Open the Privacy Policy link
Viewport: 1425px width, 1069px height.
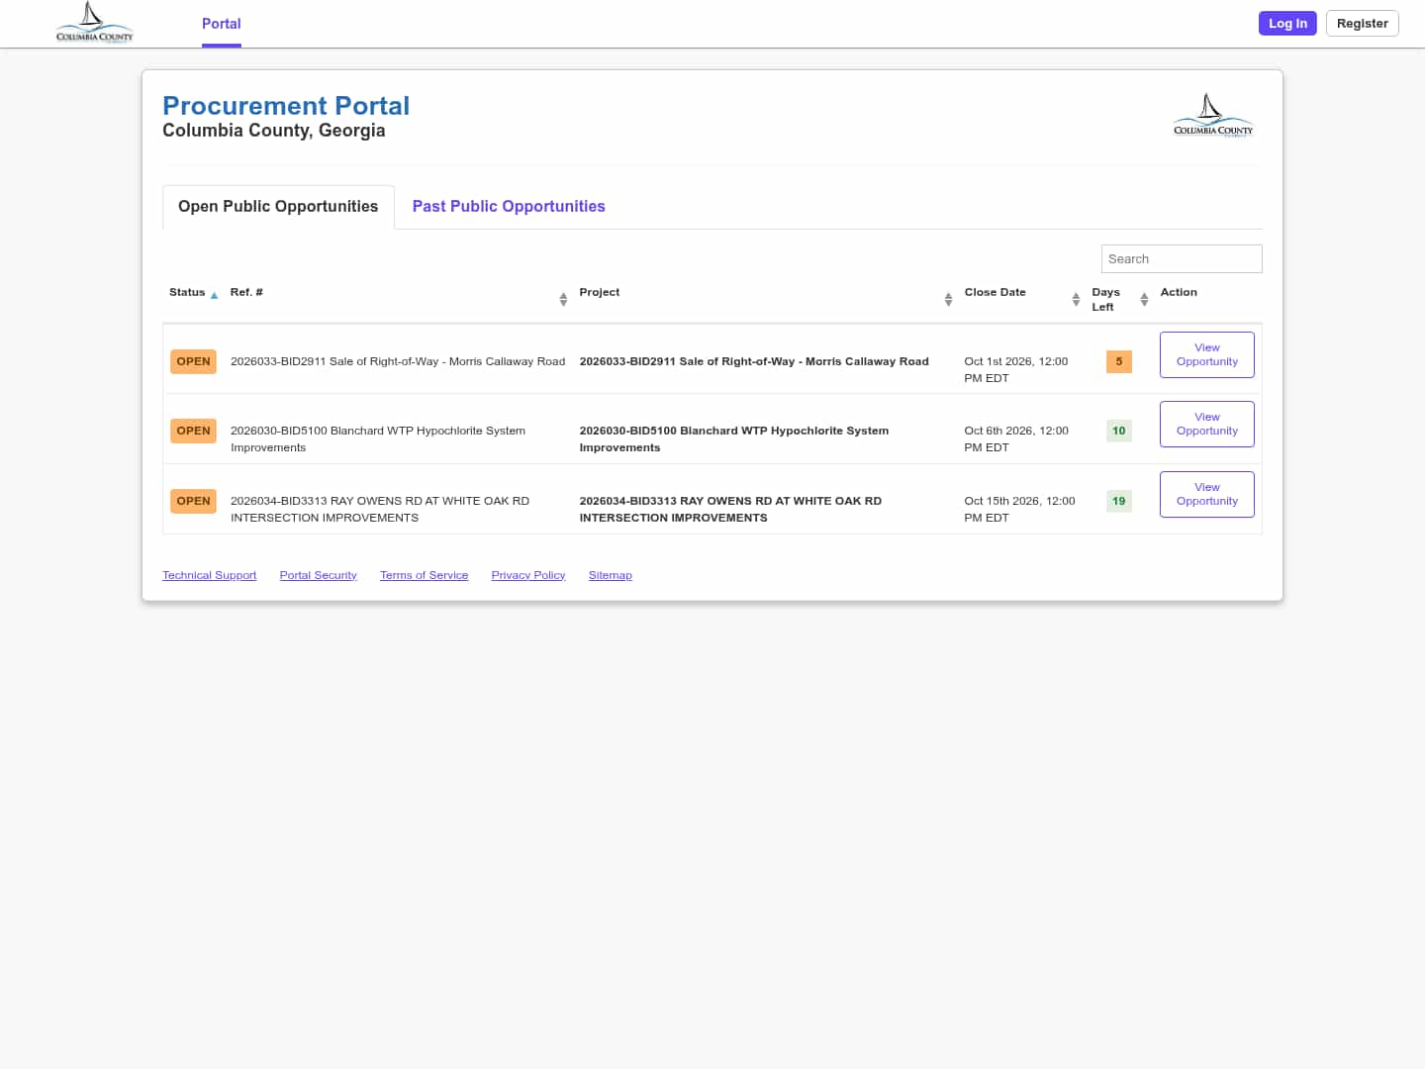click(x=528, y=575)
